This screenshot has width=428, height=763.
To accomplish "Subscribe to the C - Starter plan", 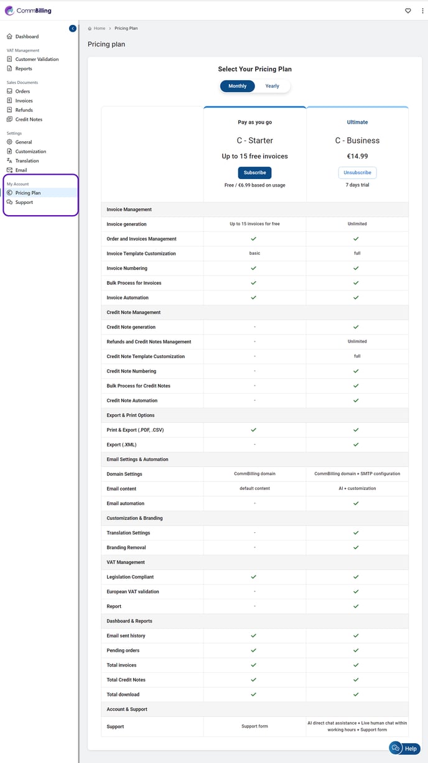I will pyautogui.click(x=254, y=173).
